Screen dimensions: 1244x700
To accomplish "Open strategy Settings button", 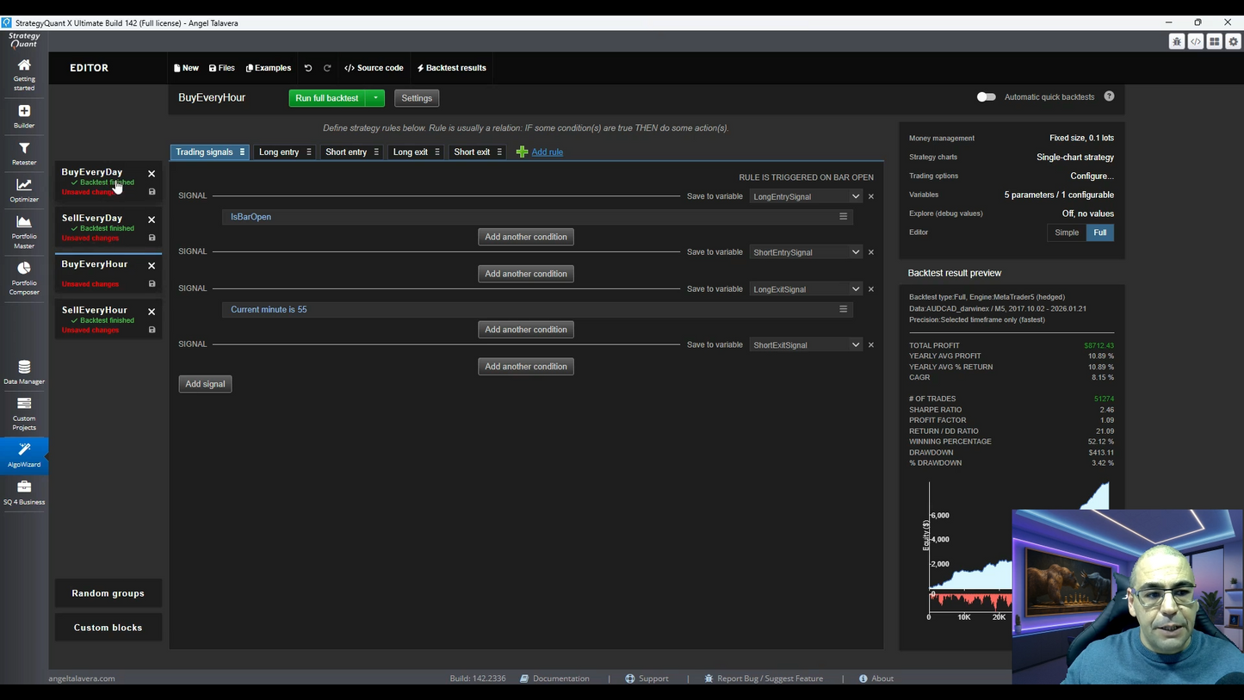I will point(417,98).
